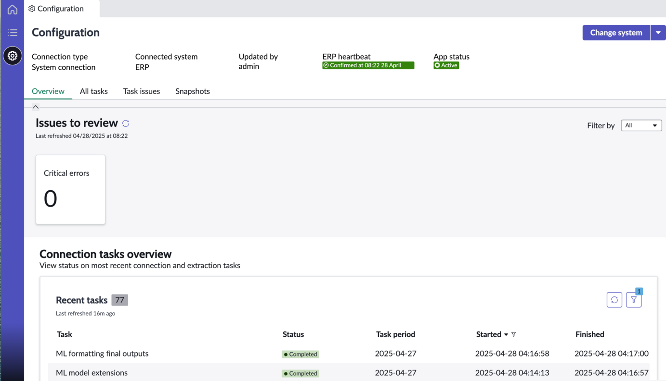The image size is (666, 381).
Task: Click the Change system button
Action: click(616, 33)
